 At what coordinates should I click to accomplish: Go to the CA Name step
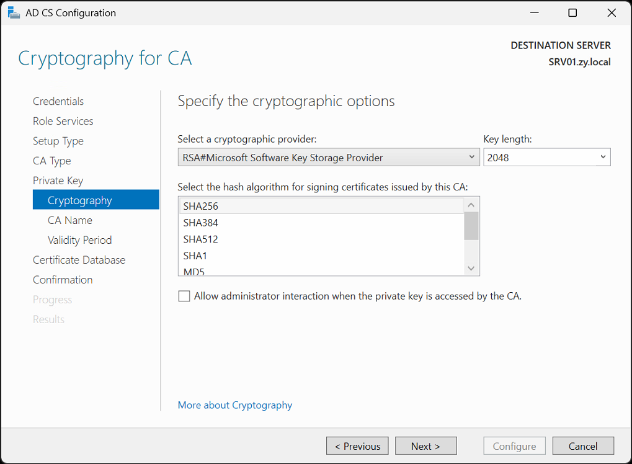(70, 220)
